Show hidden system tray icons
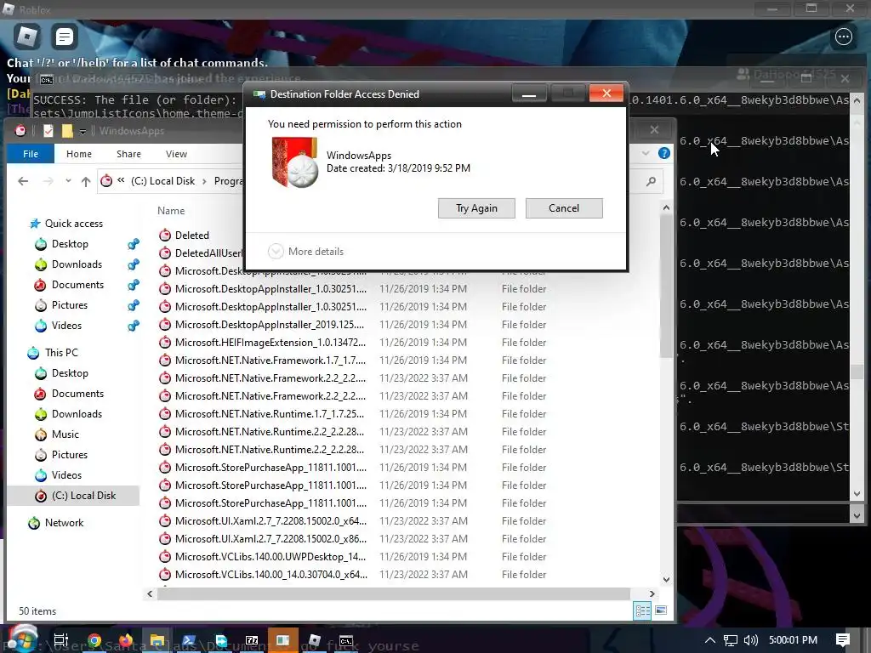Screen dimensions: 871x653 [710, 640]
